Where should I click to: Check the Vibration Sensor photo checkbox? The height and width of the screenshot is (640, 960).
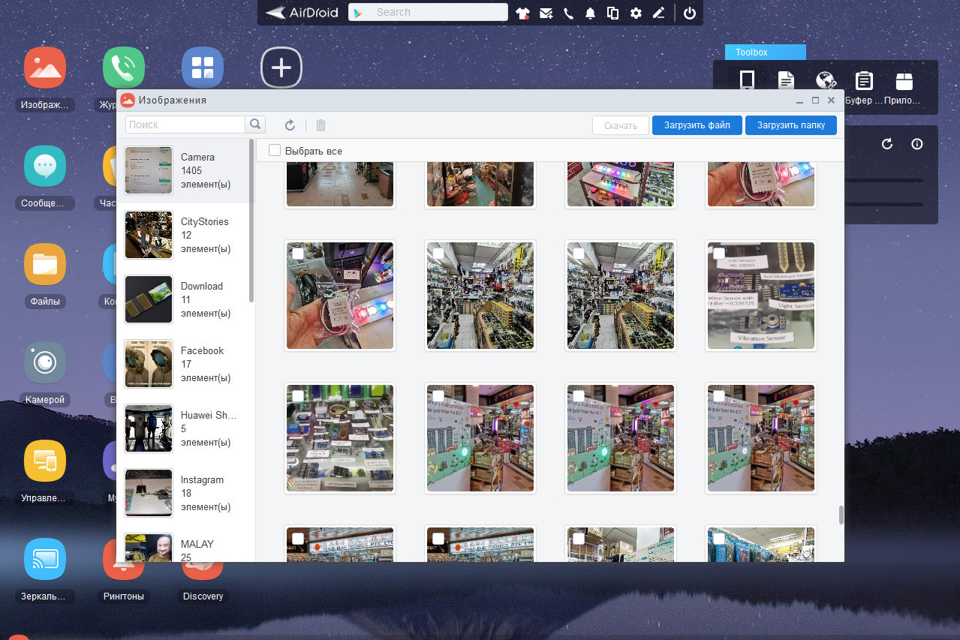(x=719, y=254)
